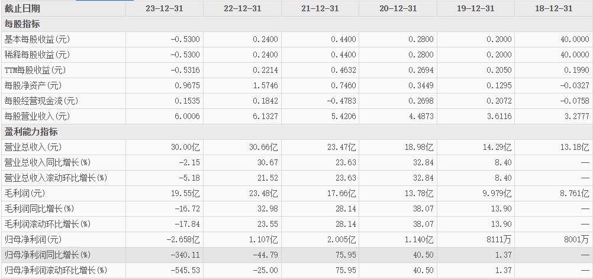Viewport: 593px width, 279px height.
Task: Click the 每股指标 section header
Action: point(22,24)
